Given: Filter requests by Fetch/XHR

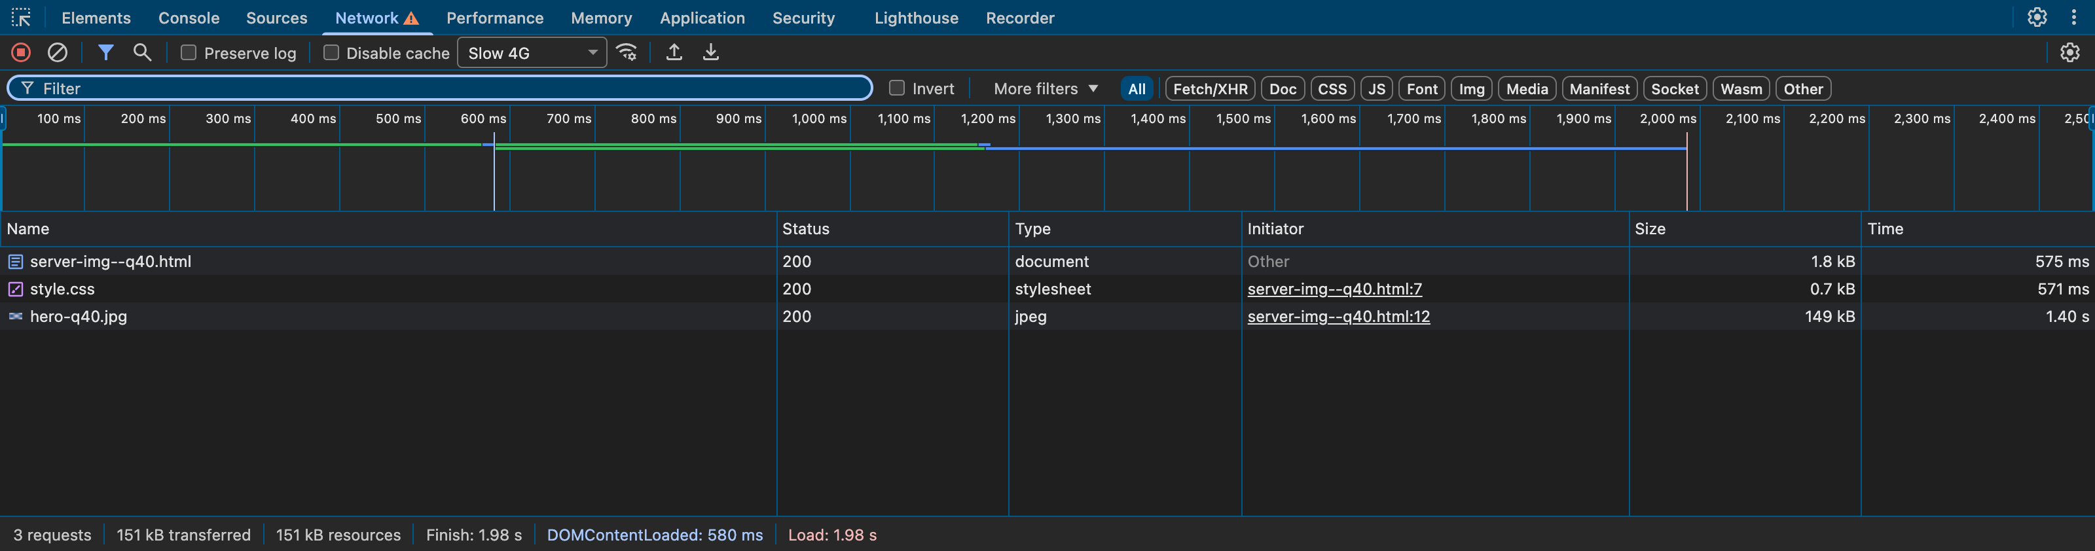Looking at the screenshot, I should [x=1210, y=88].
